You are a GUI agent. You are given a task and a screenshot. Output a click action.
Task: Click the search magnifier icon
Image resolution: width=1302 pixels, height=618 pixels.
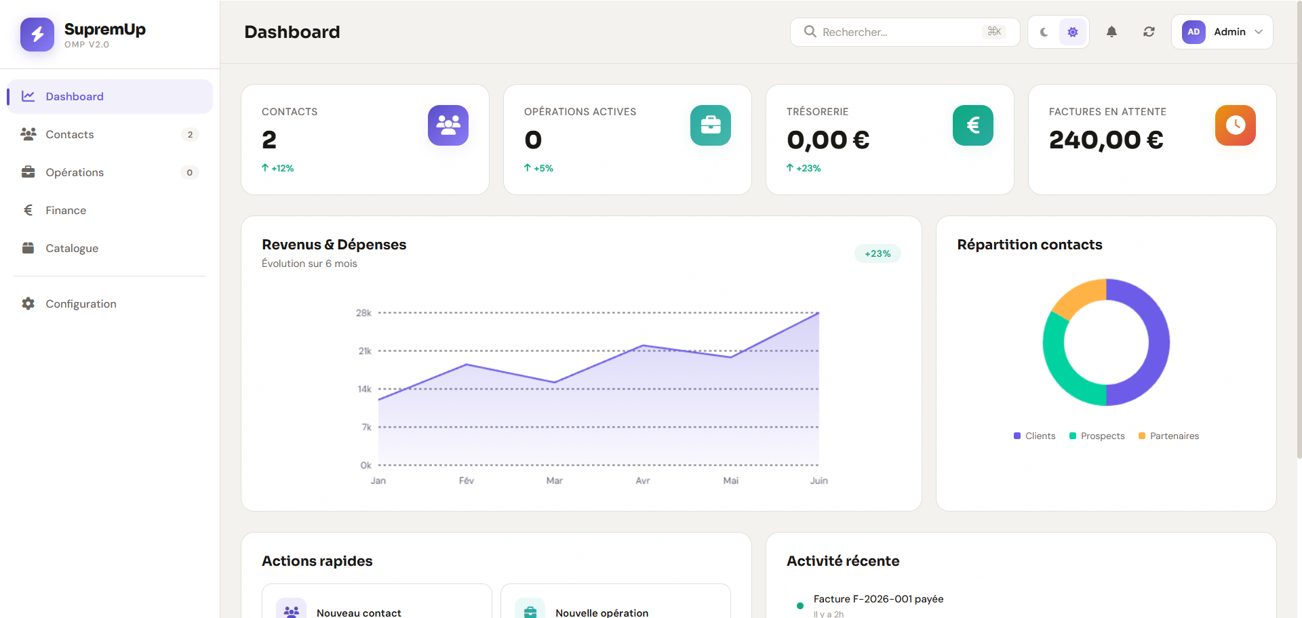tap(810, 32)
